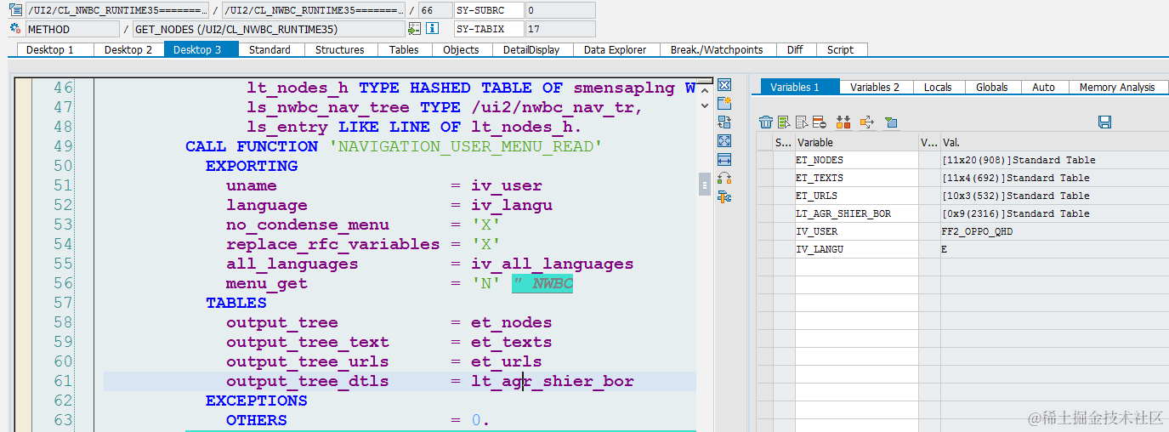Click the Variable column header
Image resolution: width=1169 pixels, height=432 pixels.
tap(856, 142)
